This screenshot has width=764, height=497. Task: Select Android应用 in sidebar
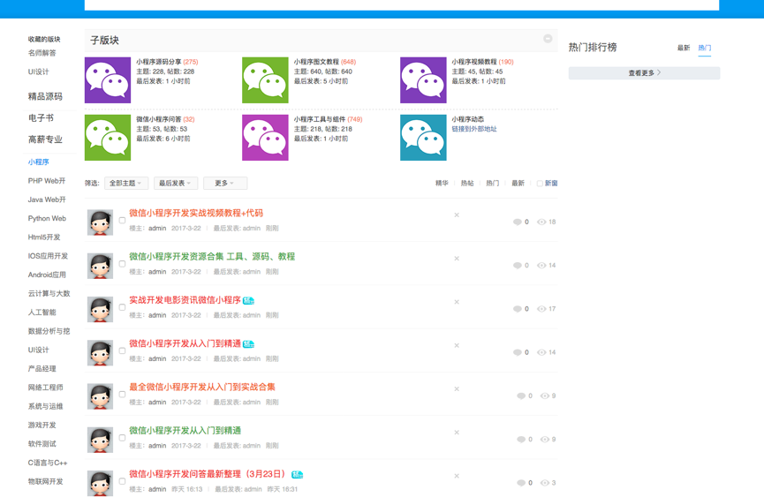(x=47, y=275)
